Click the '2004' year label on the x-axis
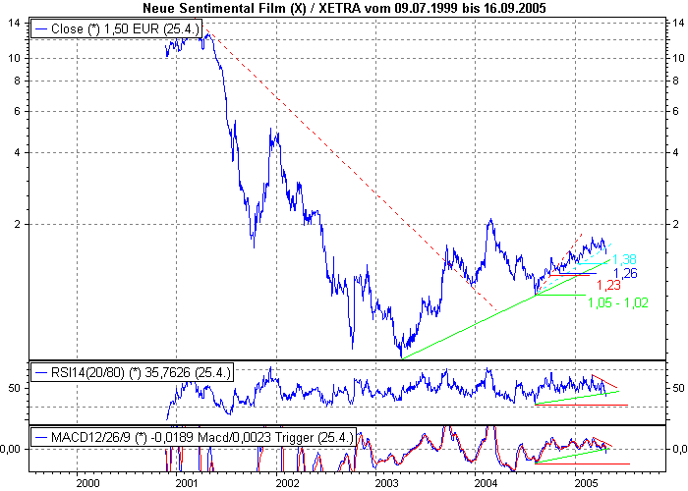Screen dimensions: 688x491 tap(487, 483)
